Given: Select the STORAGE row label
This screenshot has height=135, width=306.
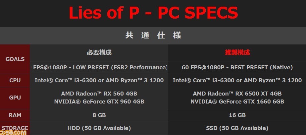Looking at the screenshot, I should (x=15, y=128).
